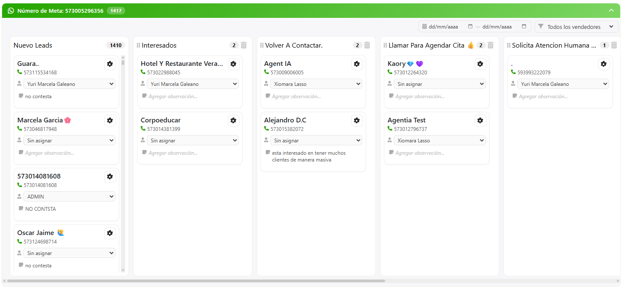Open ADMIN vendor dropdown on 573014081608 card
624x289 pixels.
click(x=69, y=197)
